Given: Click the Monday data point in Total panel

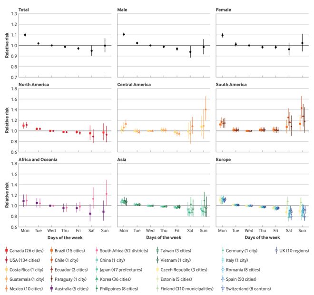Looking at the screenshot, I should pos(25,35).
